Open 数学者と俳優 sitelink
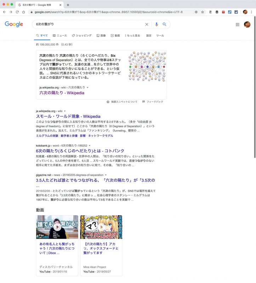256x283 pixels. (x=69, y=136)
